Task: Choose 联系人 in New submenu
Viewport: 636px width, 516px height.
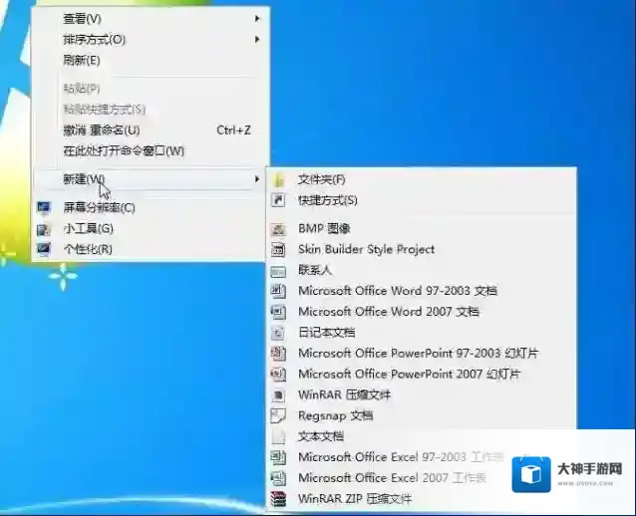Action: point(421,270)
